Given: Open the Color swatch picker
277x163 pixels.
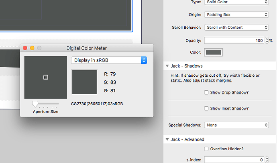Looking at the screenshot, I should click(214, 52).
